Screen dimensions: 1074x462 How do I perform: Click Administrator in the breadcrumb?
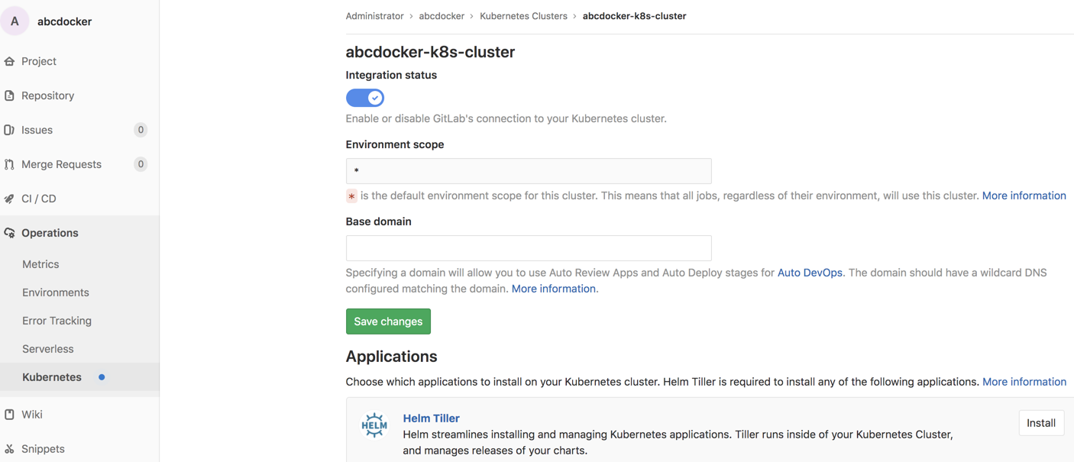pyautogui.click(x=374, y=16)
